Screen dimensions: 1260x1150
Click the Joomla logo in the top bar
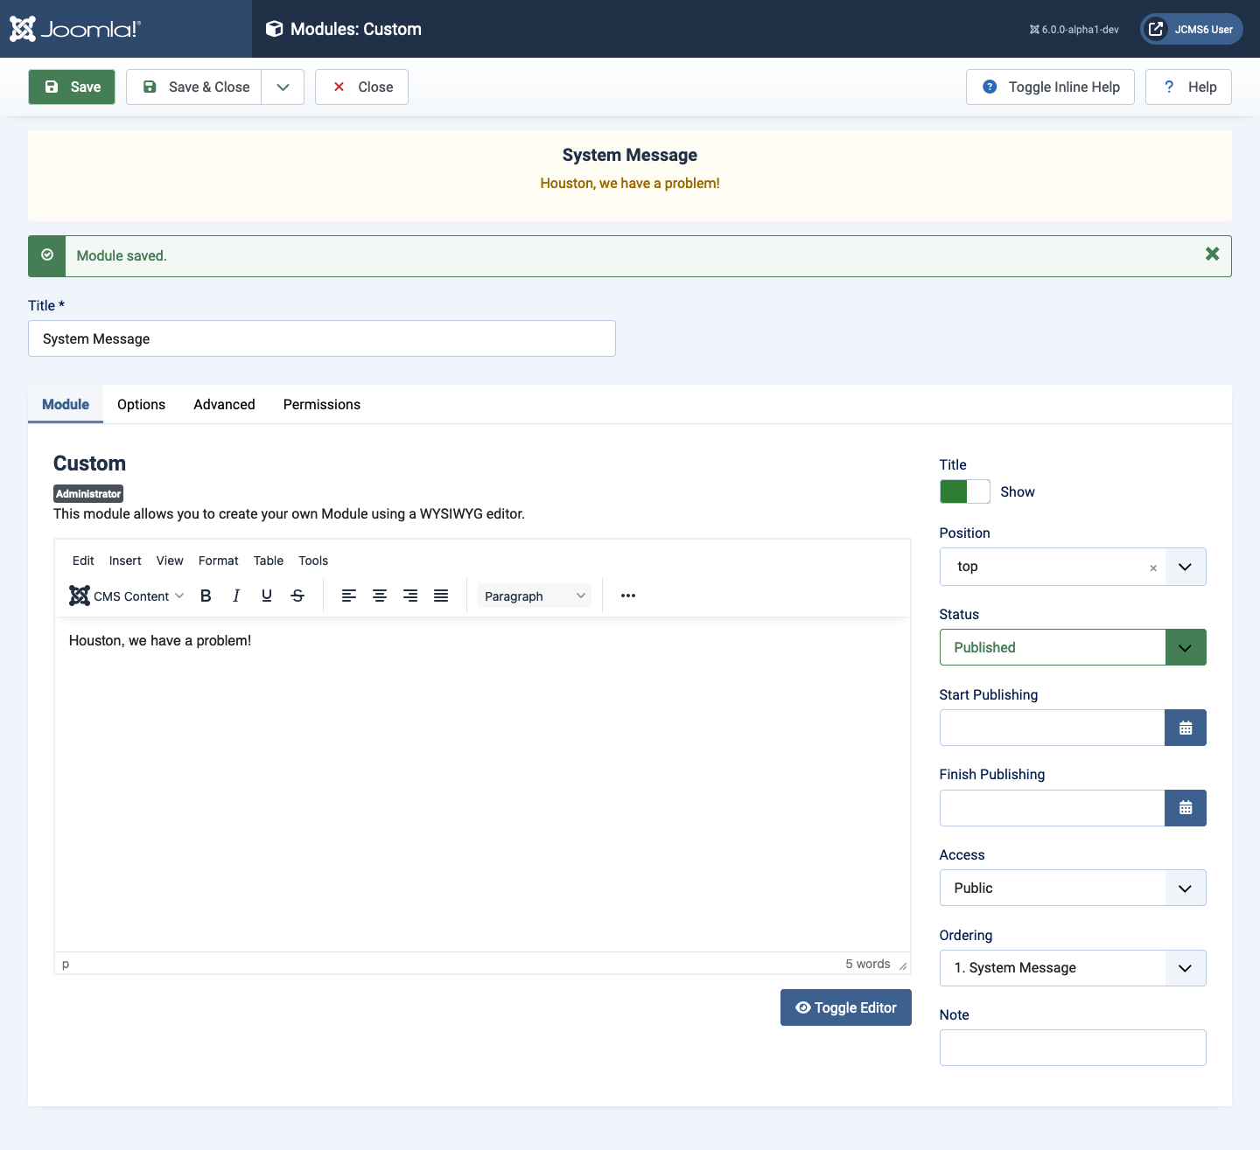click(x=74, y=28)
